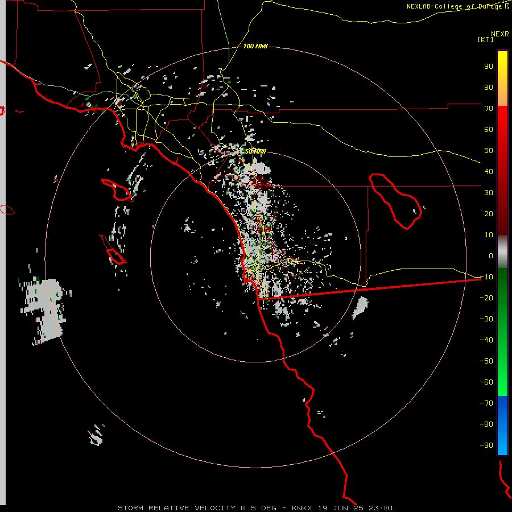Click the STORM RELATIVE VELOCITY caption text
Screen dimensions: 512x512
(176, 508)
